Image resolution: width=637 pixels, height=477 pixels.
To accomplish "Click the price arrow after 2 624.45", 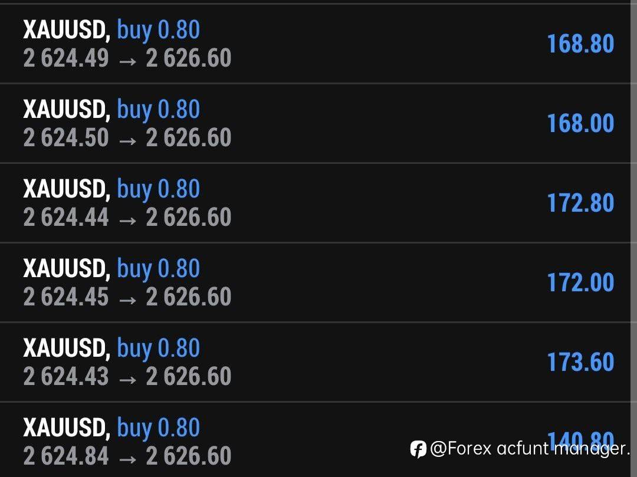I will pyautogui.click(x=127, y=298).
